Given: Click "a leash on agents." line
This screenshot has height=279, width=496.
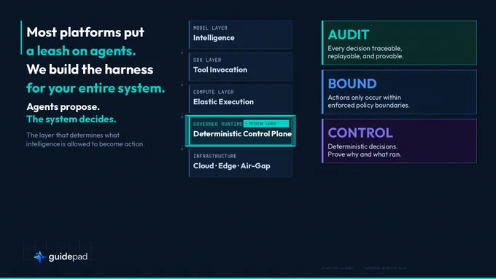Looking at the screenshot, I should 81,51.
